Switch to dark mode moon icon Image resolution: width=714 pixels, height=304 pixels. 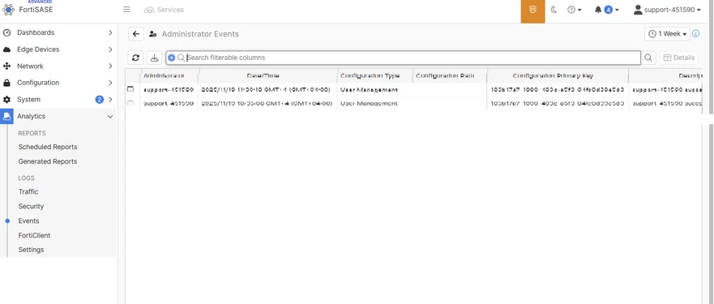tap(554, 10)
